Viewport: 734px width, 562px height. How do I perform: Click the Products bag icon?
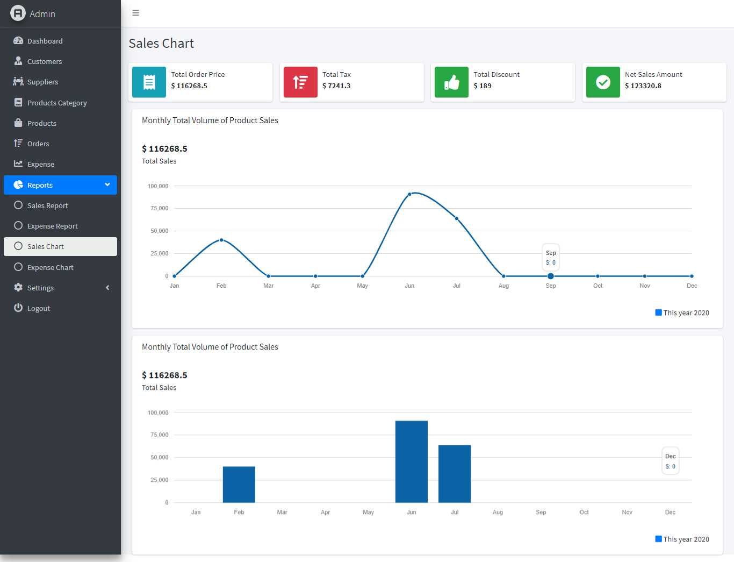point(18,123)
